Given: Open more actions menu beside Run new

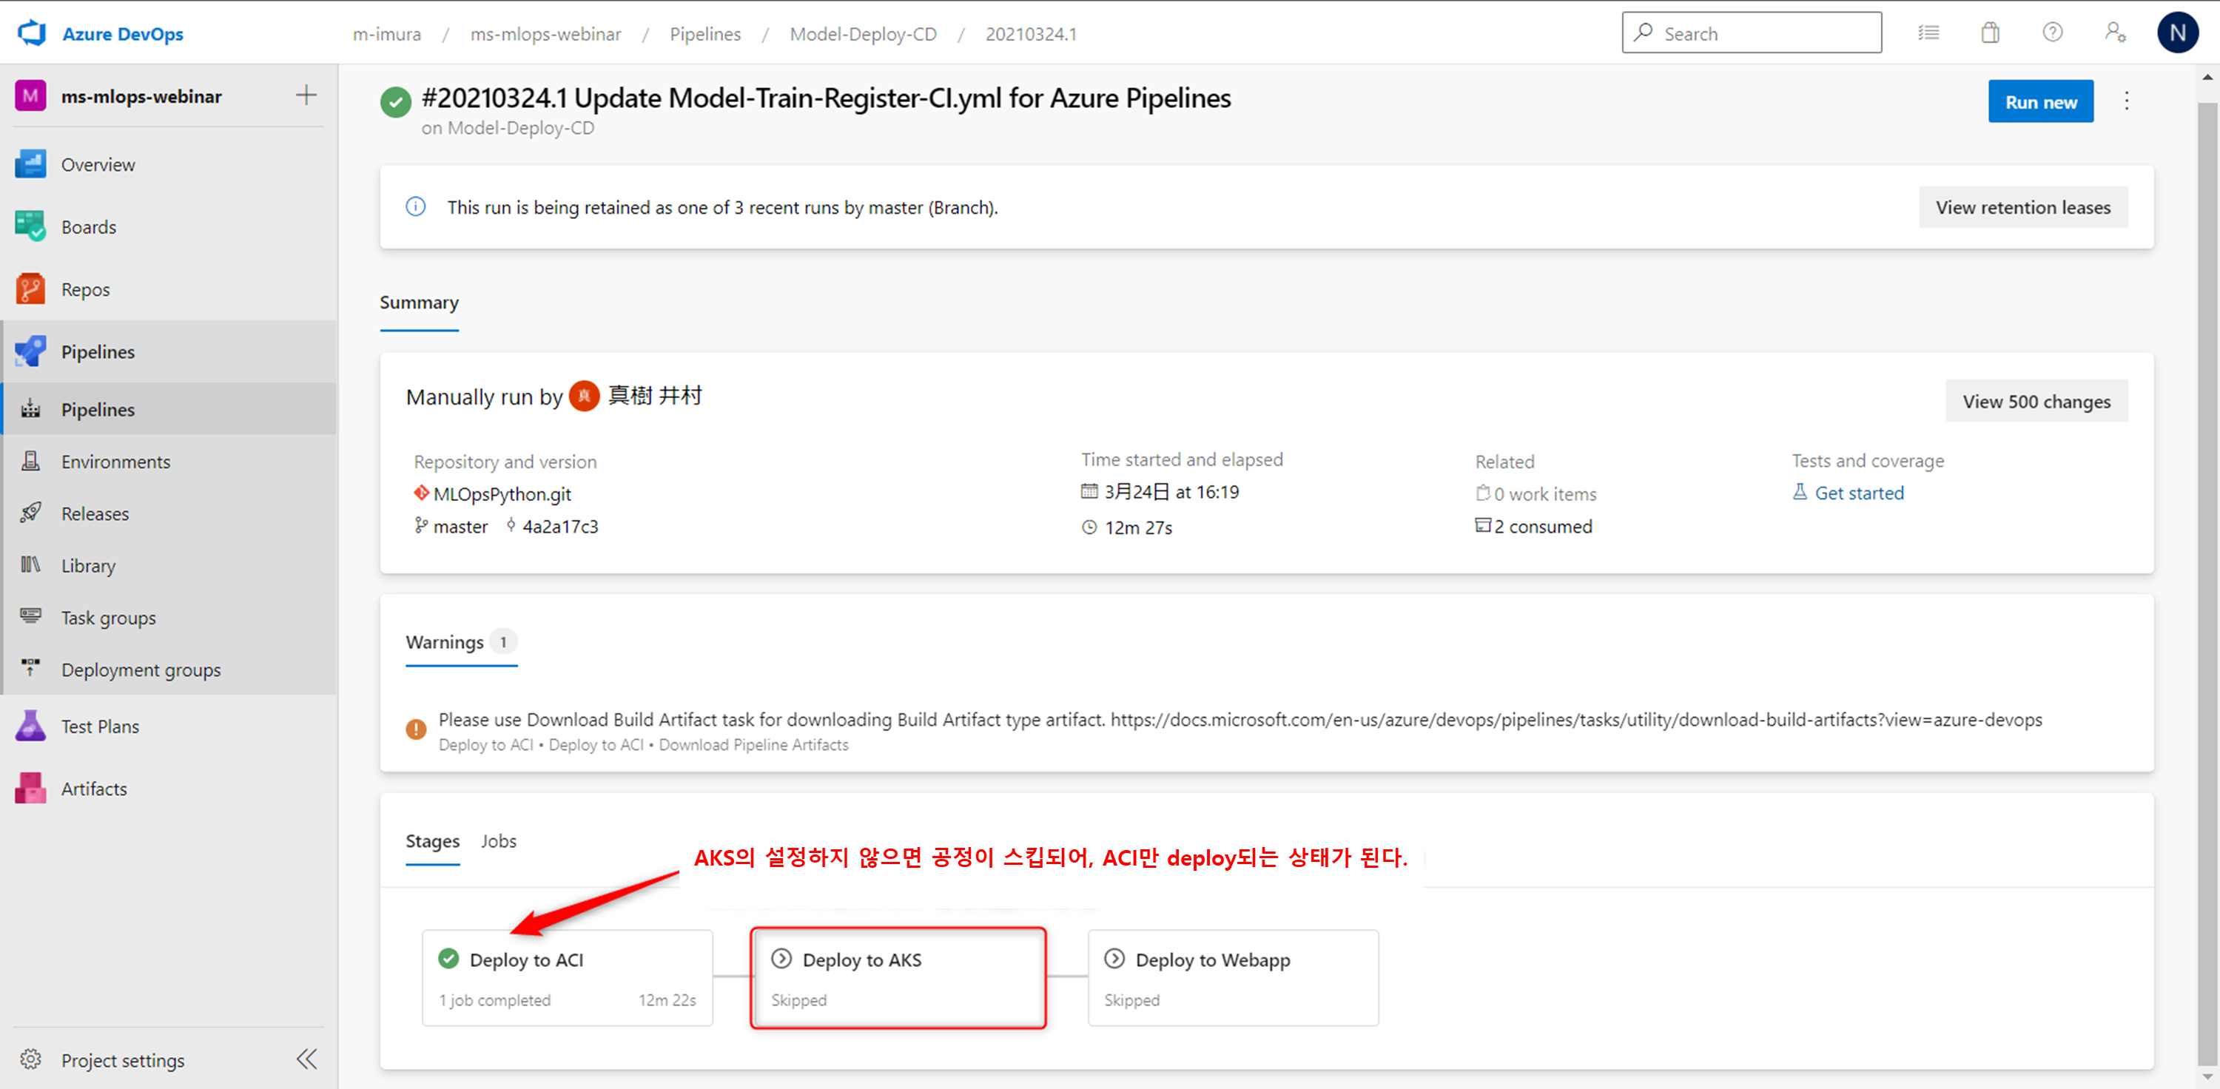Looking at the screenshot, I should [x=2126, y=101].
